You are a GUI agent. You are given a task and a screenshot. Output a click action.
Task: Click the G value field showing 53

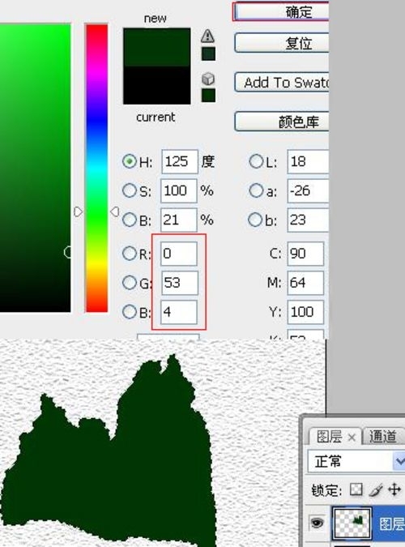pos(180,283)
